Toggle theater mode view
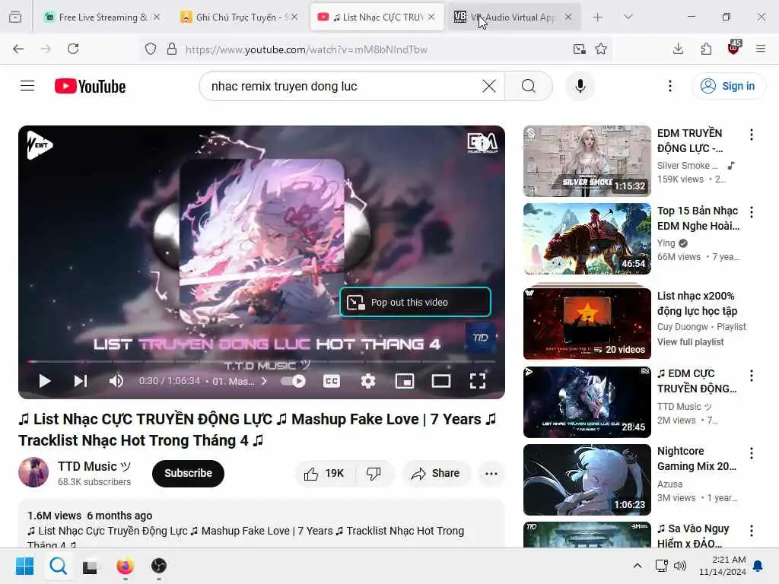 (440, 381)
